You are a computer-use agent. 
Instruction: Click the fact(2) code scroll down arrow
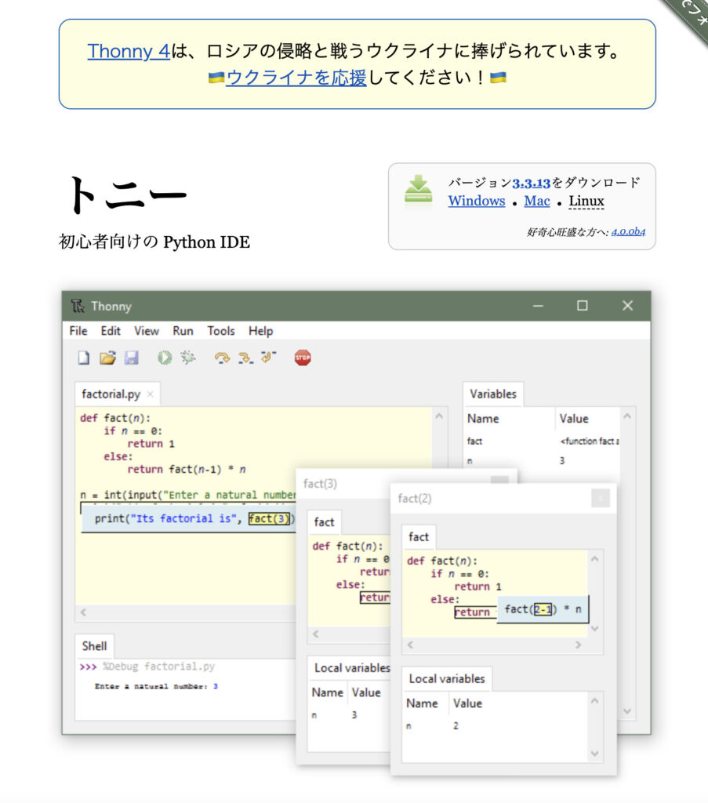594,628
